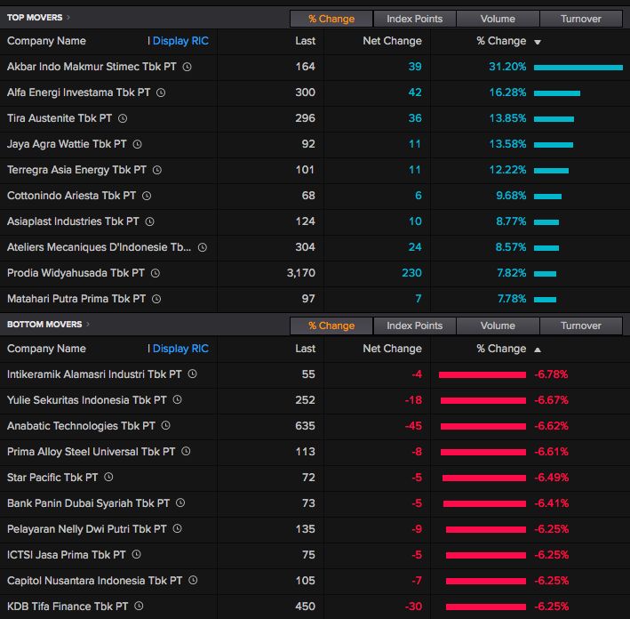Sort Bottom Movers by Last column header

306,349
